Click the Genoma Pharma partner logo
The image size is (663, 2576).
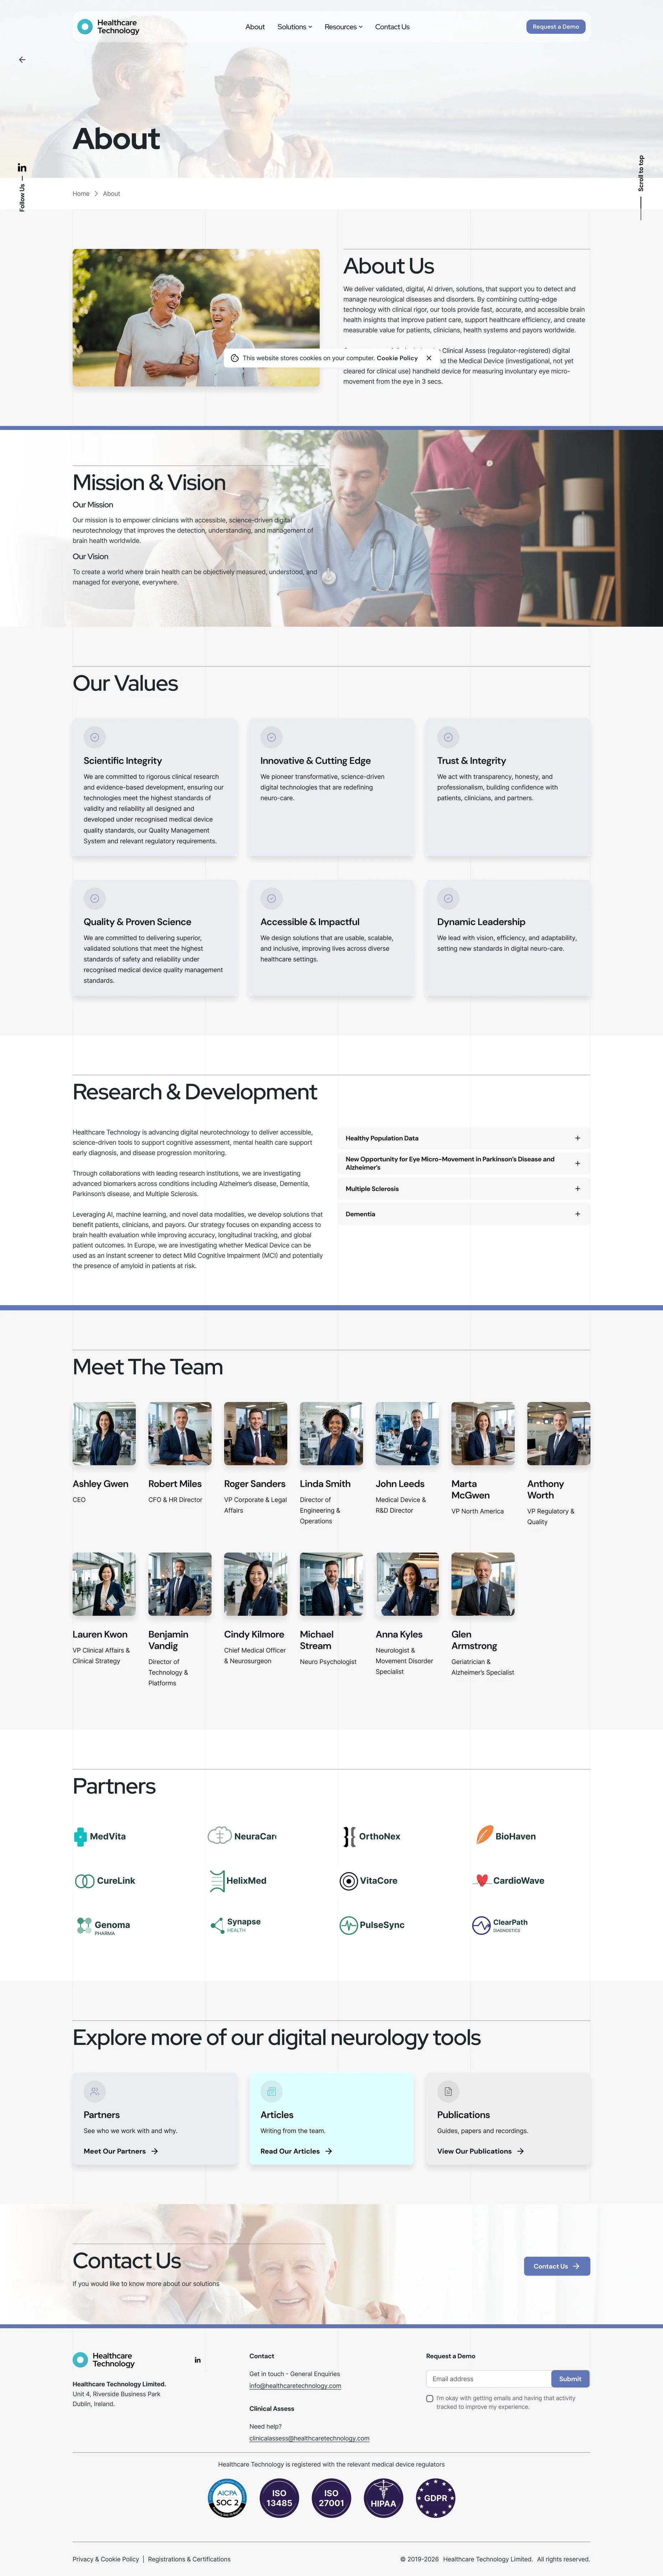(x=103, y=1926)
